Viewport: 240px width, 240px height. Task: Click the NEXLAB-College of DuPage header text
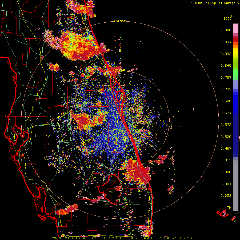[x=213, y=3]
